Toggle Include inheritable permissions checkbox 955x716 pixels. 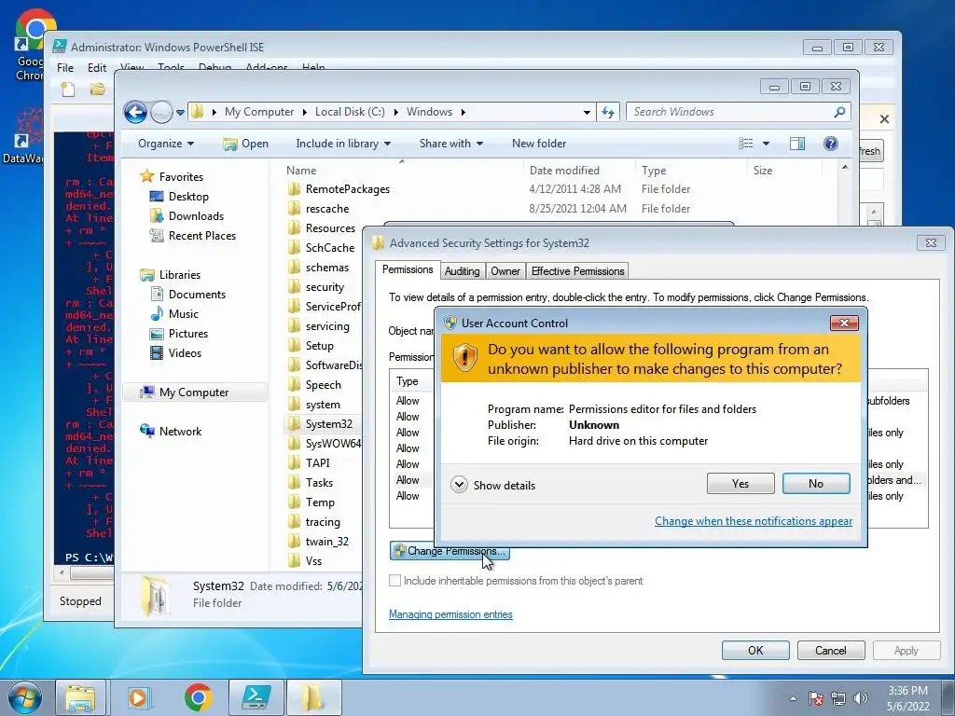click(395, 581)
